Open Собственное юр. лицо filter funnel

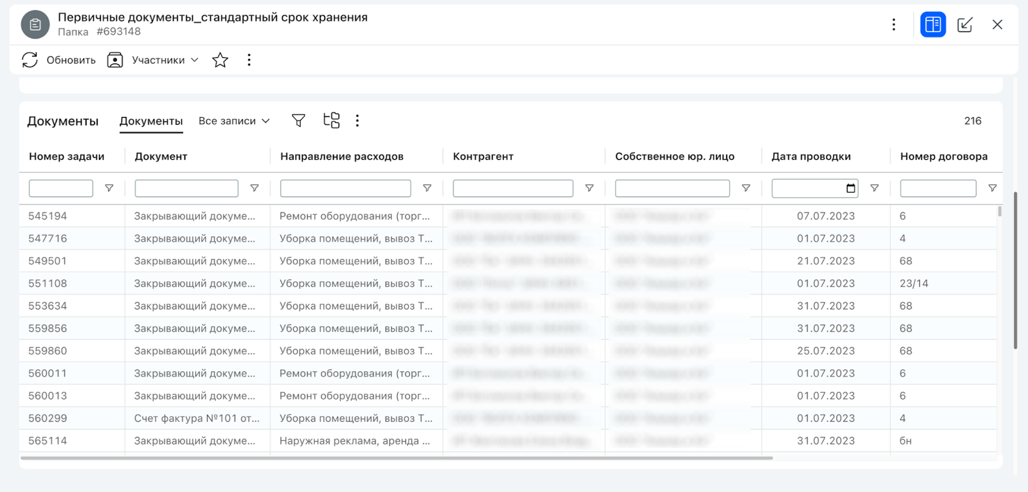(746, 188)
